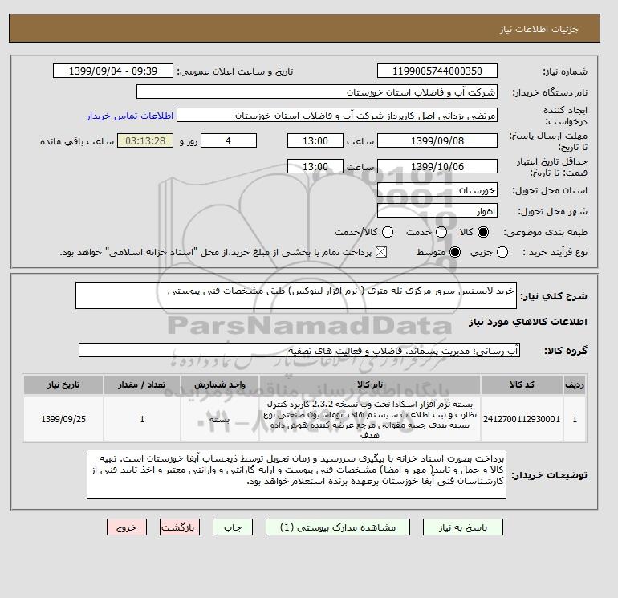Click the بازگشت back button
618x598 pixels.
click(x=179, y=527)
